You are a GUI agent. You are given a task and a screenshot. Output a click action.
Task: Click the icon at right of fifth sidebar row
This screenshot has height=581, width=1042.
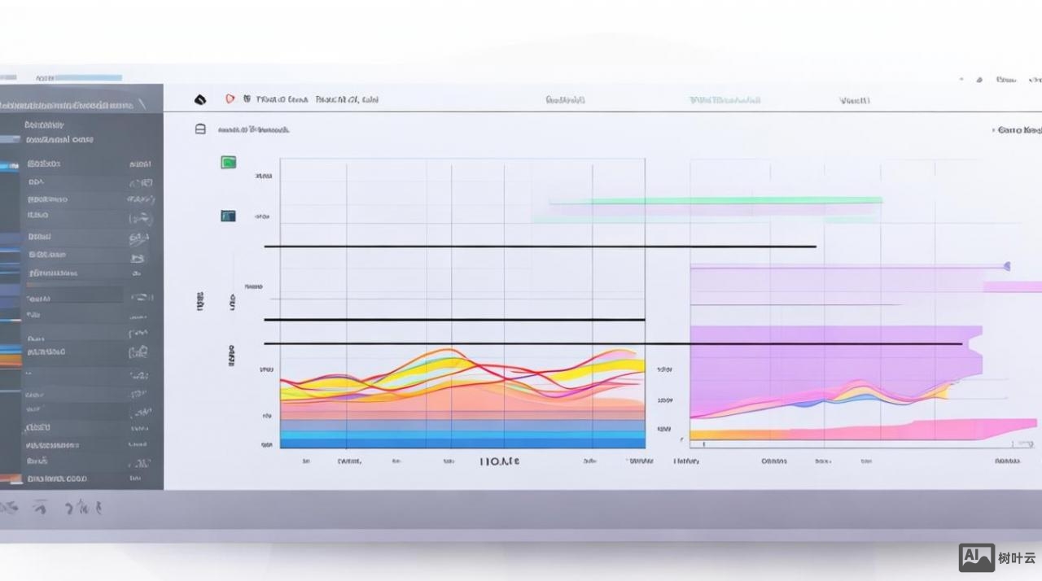(140, 237)
